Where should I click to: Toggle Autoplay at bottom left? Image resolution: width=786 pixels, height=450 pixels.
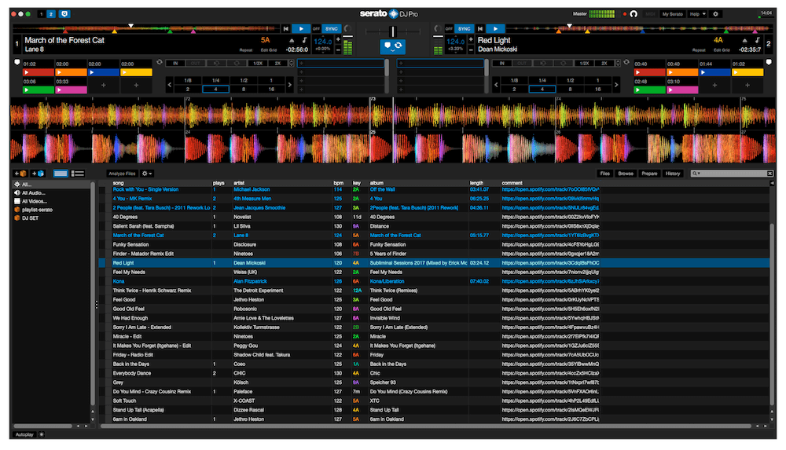point(24,434)
